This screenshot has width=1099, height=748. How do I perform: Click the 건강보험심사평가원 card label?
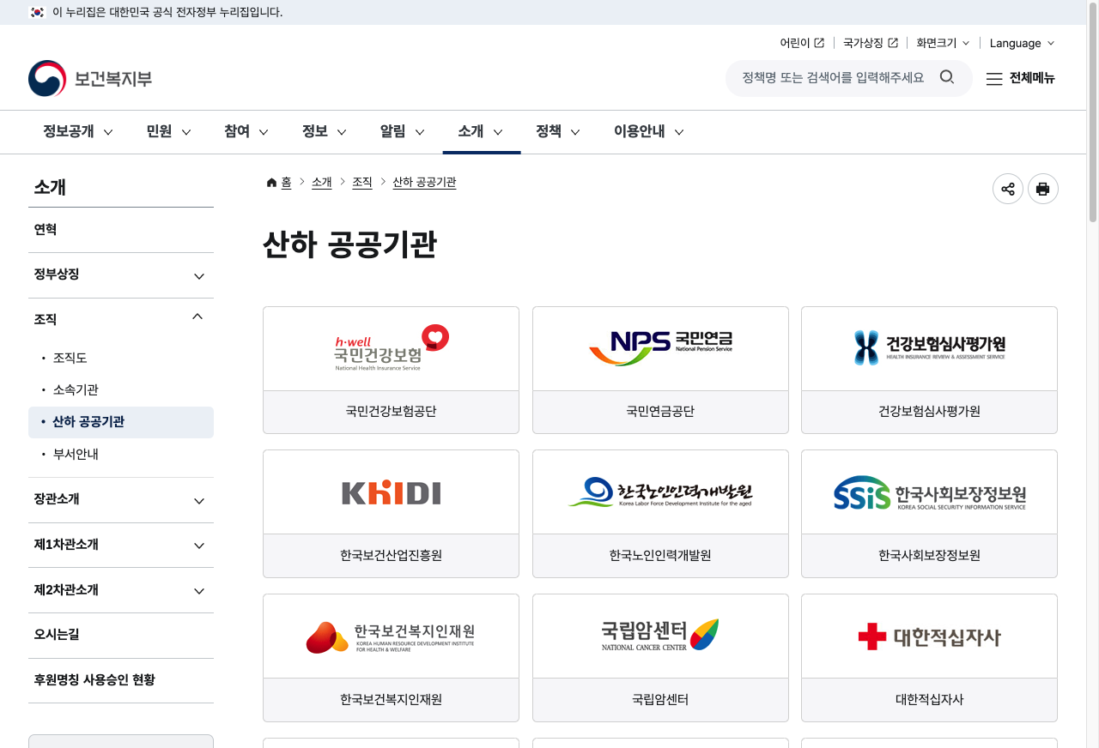[x=929, y=412]
